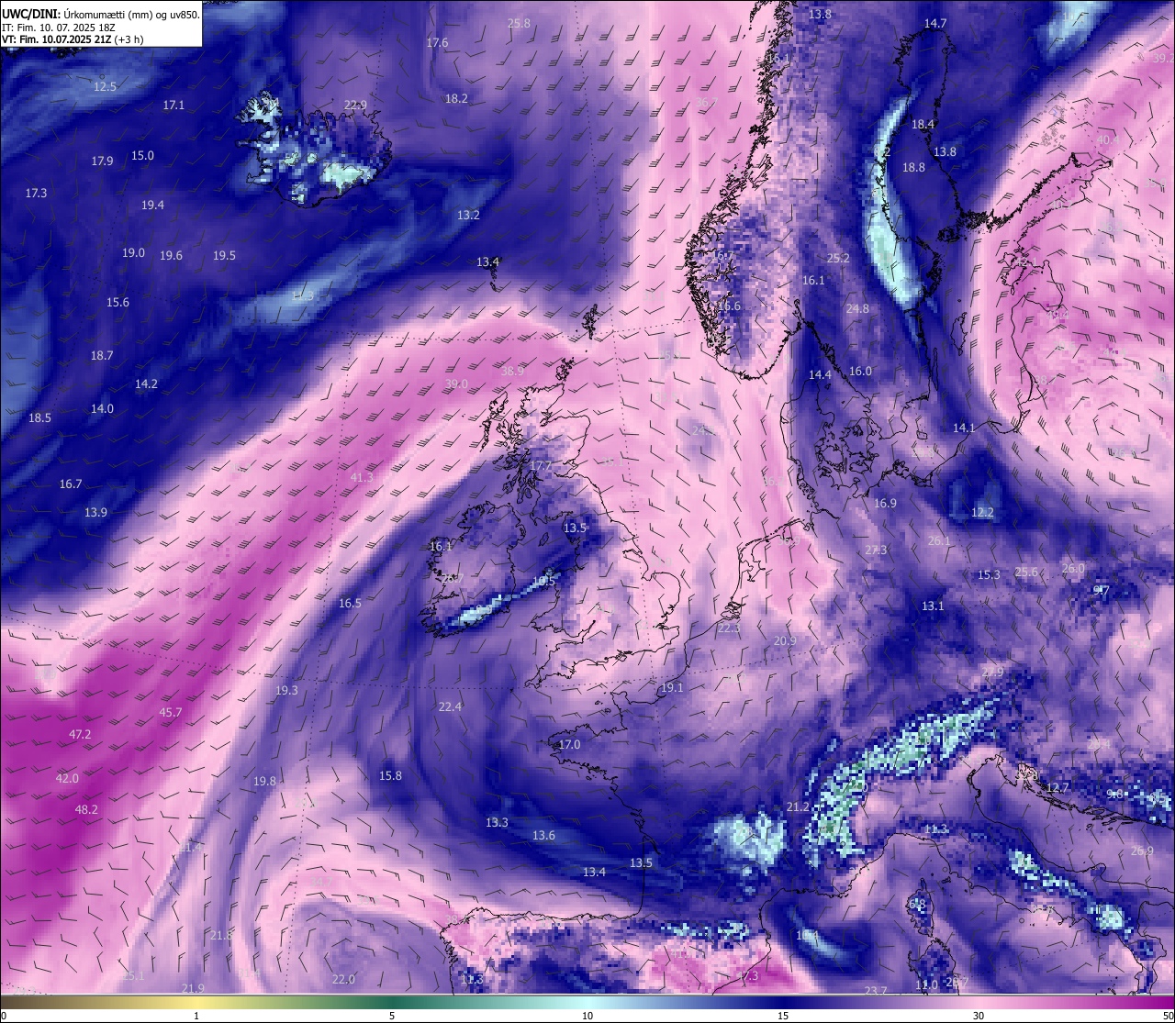
Task: Click the 41.3 value label
Action: pyautogui.click(x=362, y=477)
